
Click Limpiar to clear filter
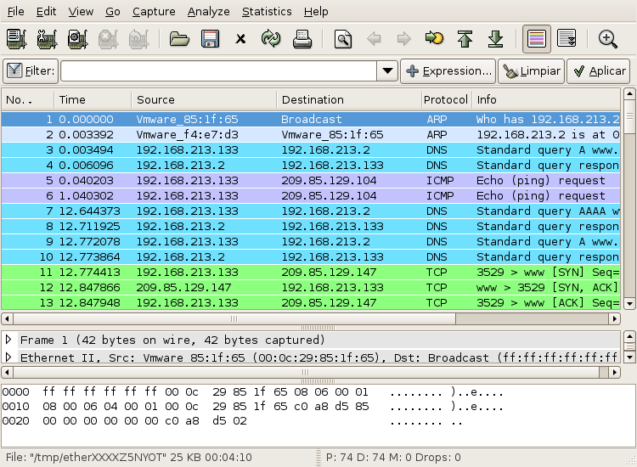[532, 71]
